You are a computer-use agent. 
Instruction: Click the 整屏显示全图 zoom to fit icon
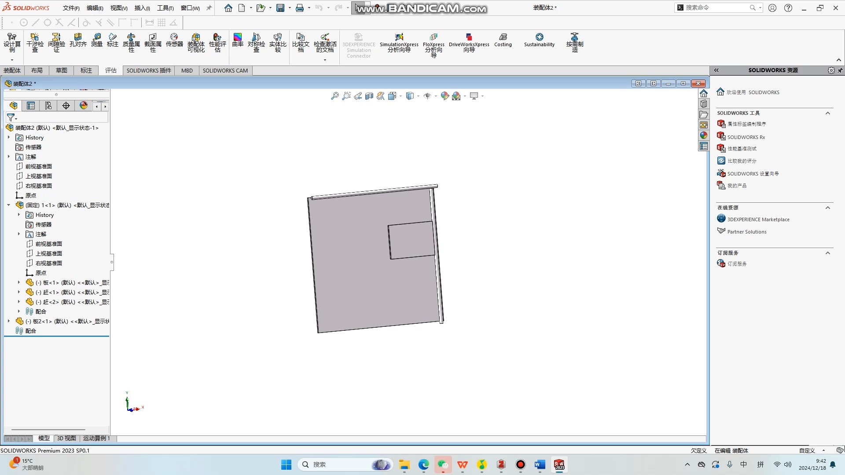[x=334, y=96]
